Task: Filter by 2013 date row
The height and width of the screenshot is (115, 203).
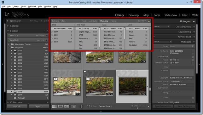Action: (x=62, y=42)
